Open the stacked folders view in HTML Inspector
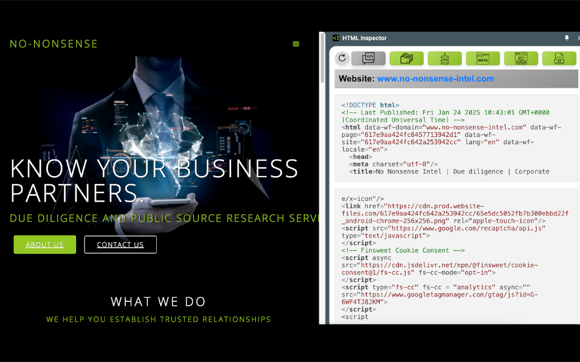 tap(406, 58)
